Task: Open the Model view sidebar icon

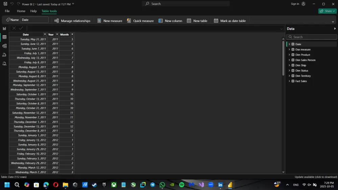Action: (x=4, y=46)
